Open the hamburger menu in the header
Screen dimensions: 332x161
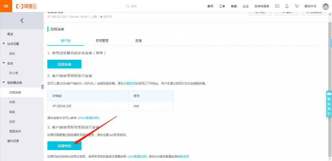pos(6,6)
